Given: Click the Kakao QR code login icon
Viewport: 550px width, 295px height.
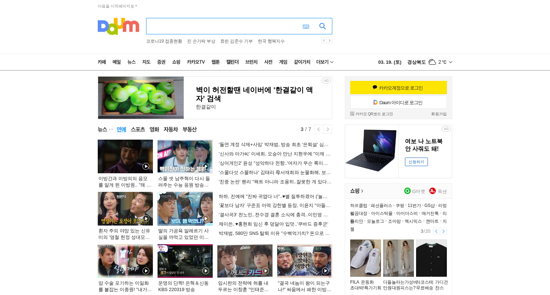Looking at the screenshot, I should tap(352, 114).
